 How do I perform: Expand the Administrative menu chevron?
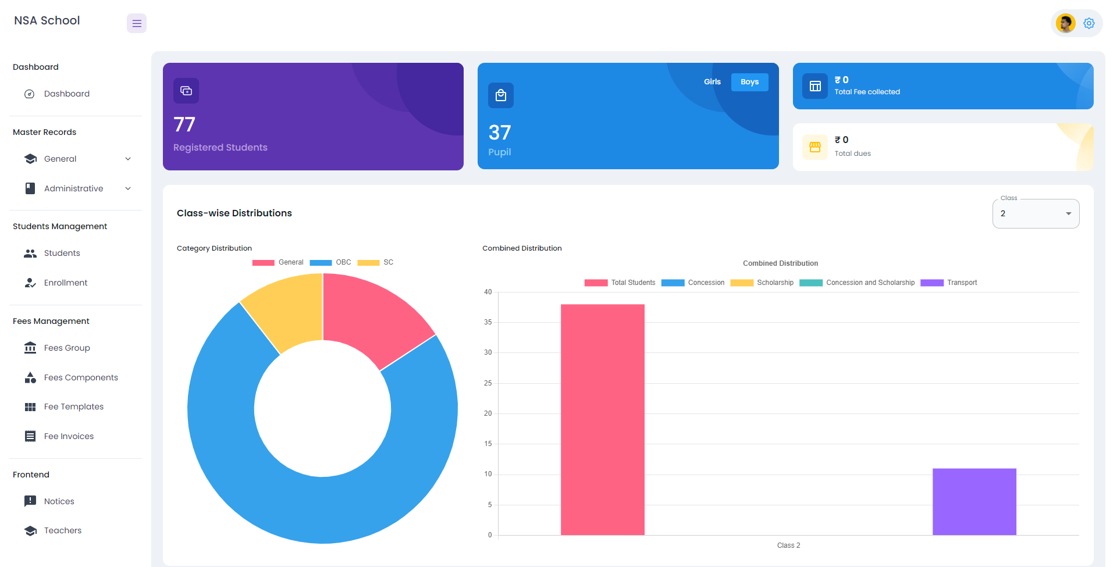click(x=128, y=188)
